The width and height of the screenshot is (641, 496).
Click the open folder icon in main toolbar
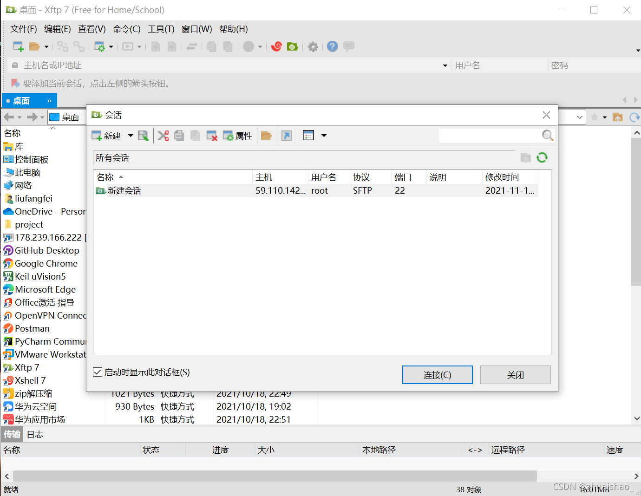click(34, 46)
